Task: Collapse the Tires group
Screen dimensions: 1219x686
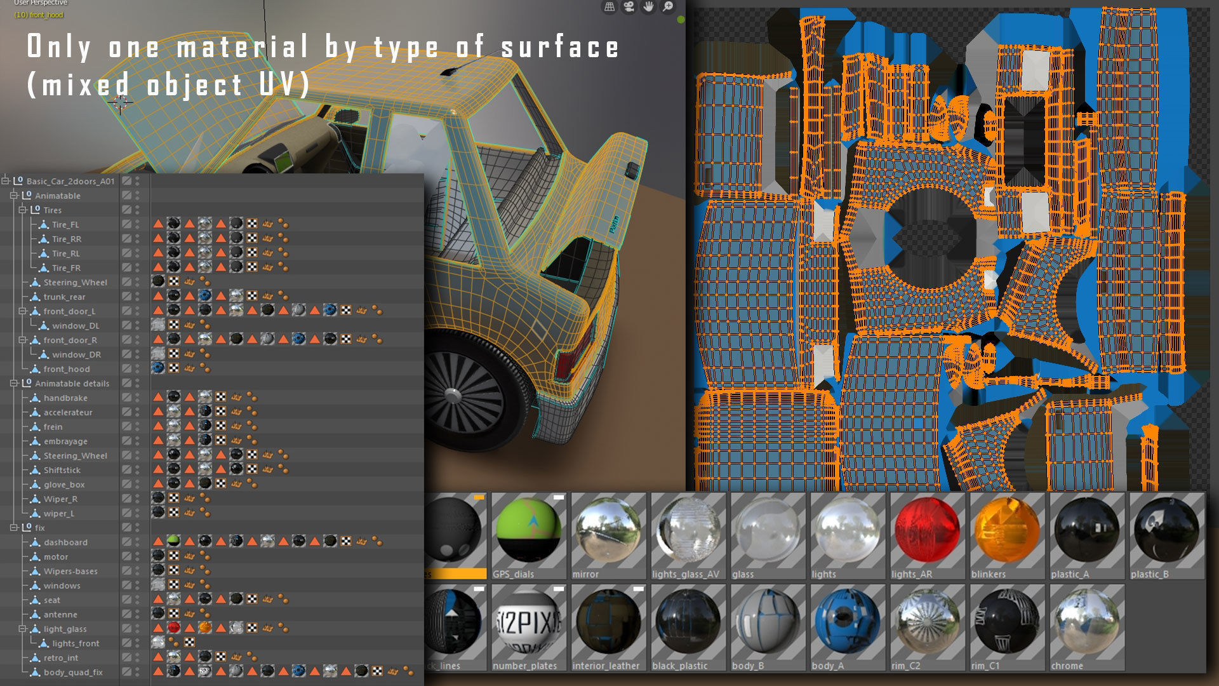Action: coord(23,210)
